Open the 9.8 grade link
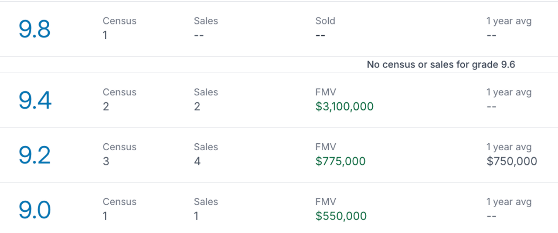 coord(34,29)
